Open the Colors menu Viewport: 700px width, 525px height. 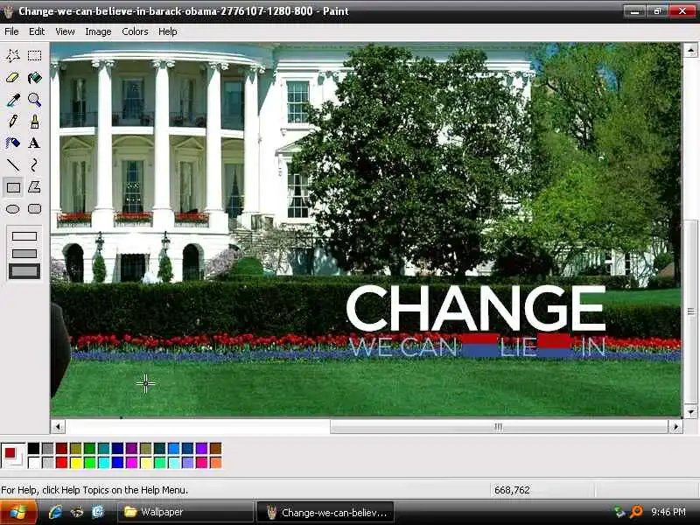point(135,31)
